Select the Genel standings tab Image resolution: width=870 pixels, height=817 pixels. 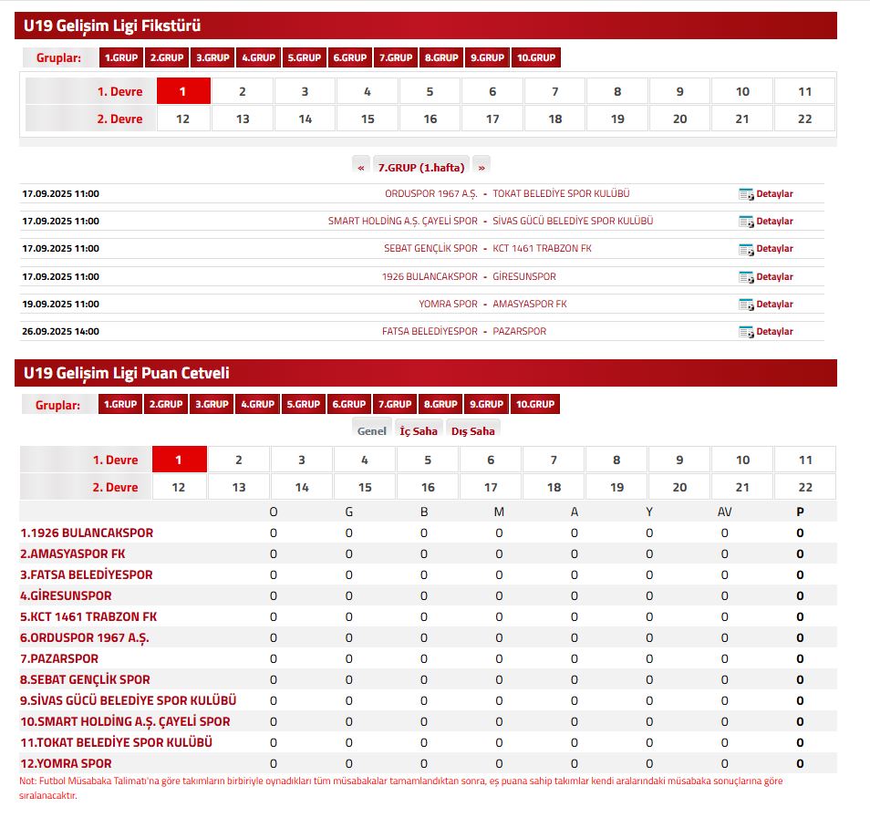coord(371,431)
